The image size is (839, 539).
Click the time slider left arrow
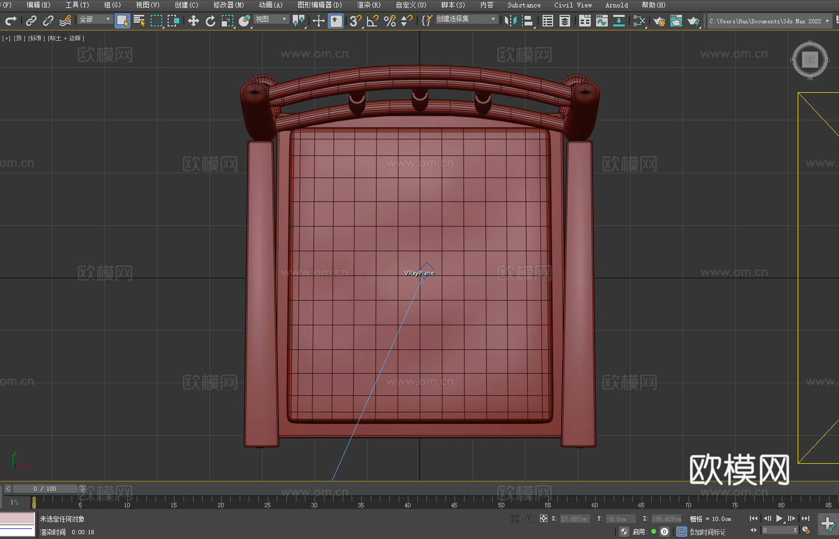[x=7, y=489]
